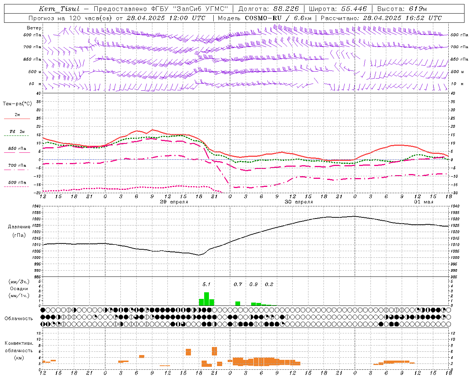Click the computed time Рассчитано: 28.04.2025 16:52 UTC
The image size is (470, 376).
381,18
